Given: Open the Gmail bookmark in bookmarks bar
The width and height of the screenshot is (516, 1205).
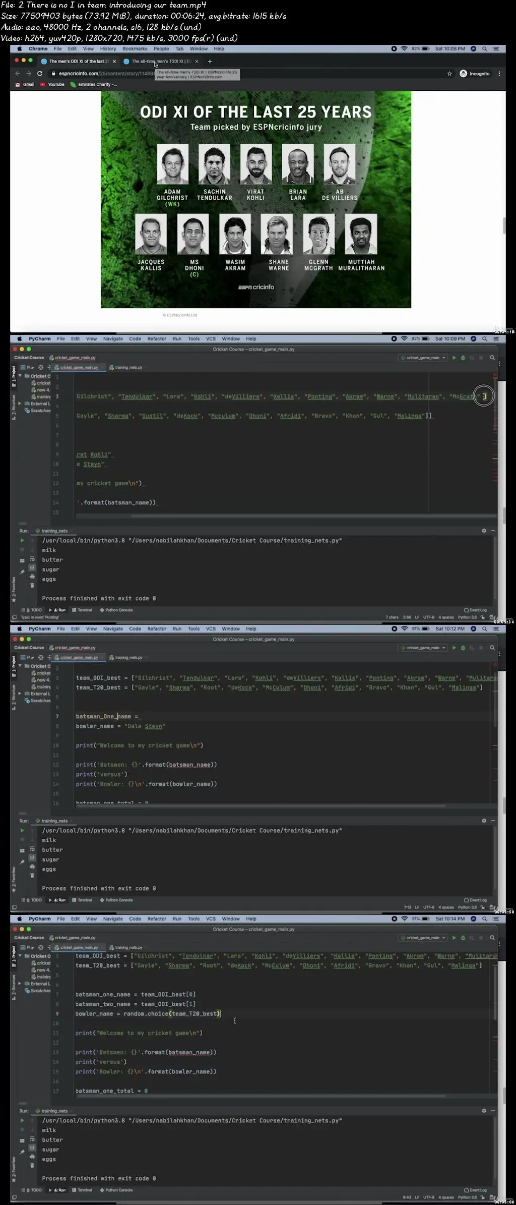Looking at the screenshot, I should 25,85.
